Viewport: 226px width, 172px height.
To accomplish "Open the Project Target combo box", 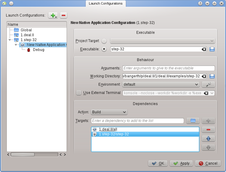I will [x=162, y=41].
